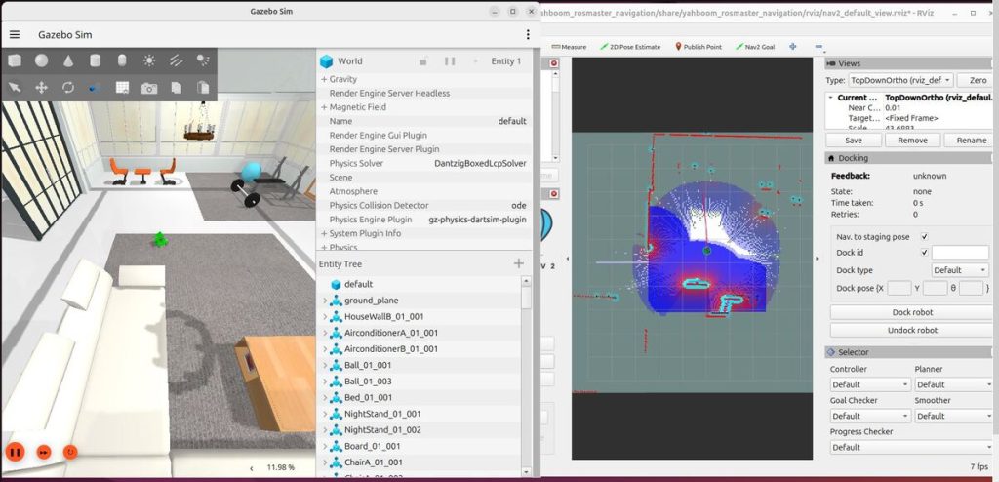Select the translate mode tool
Screen dimensions: 999x482
pyautogui.click(x=42, y=88)
